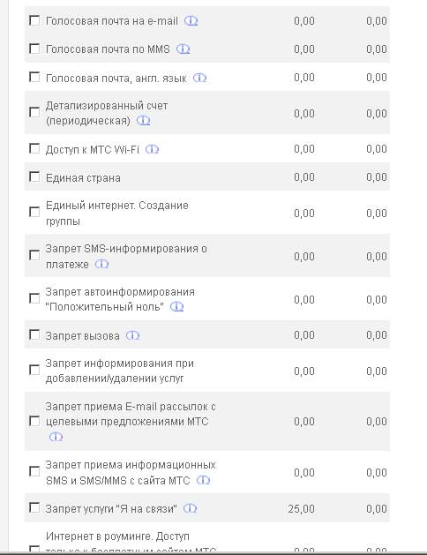427x555 pixels.
Task: Click info icon beside Голосовая почта по MMS
Action: 184,49
